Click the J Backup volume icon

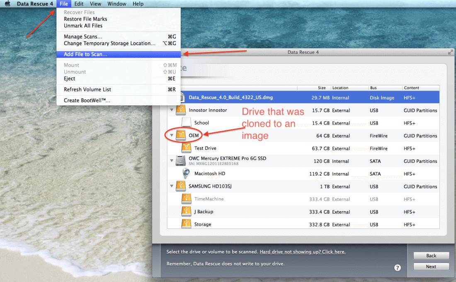187,212
